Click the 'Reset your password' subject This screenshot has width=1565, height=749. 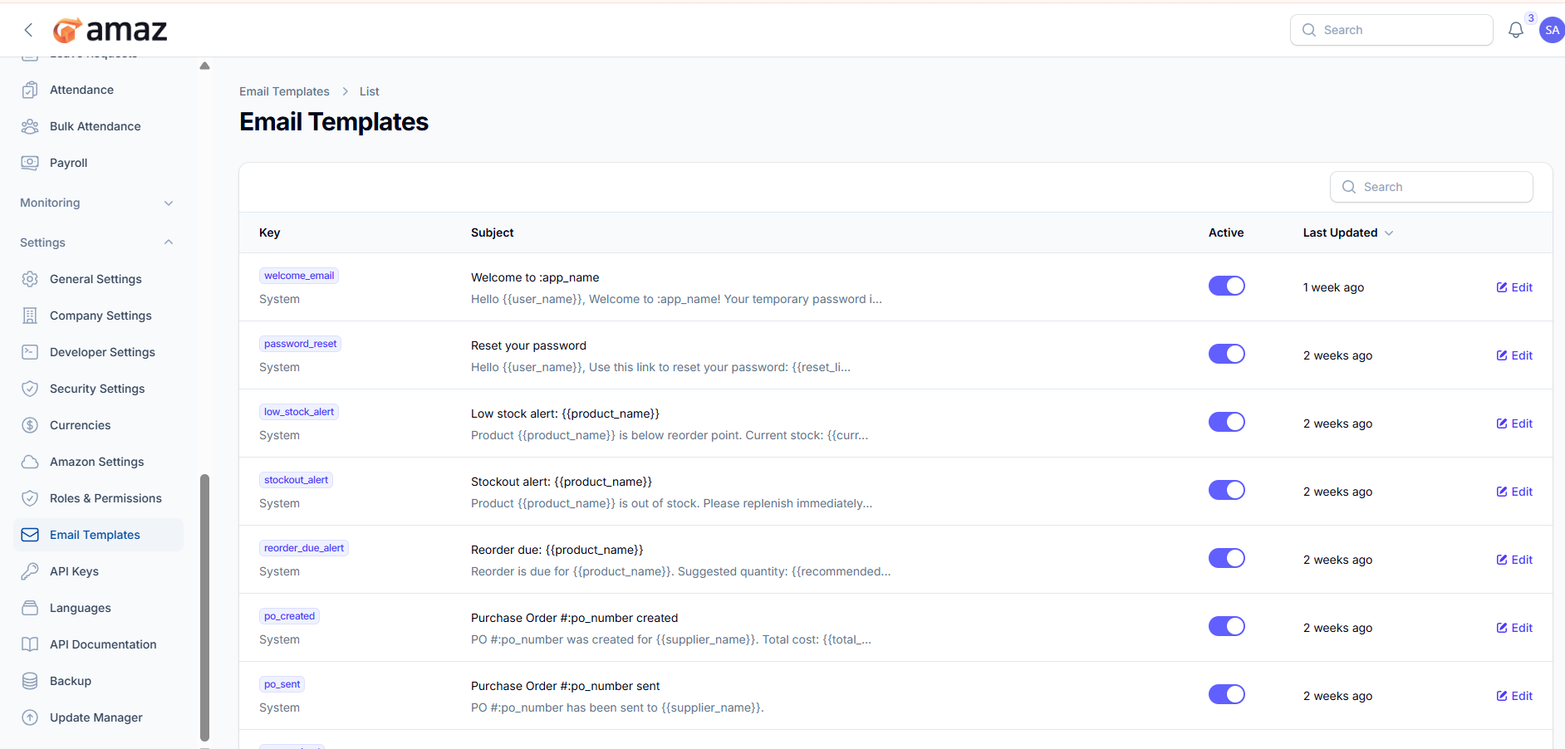528,345
